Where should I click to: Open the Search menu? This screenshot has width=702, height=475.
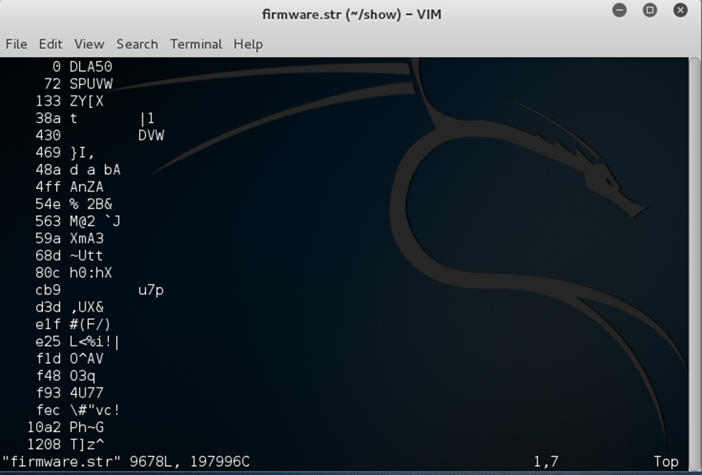[137, 44]
